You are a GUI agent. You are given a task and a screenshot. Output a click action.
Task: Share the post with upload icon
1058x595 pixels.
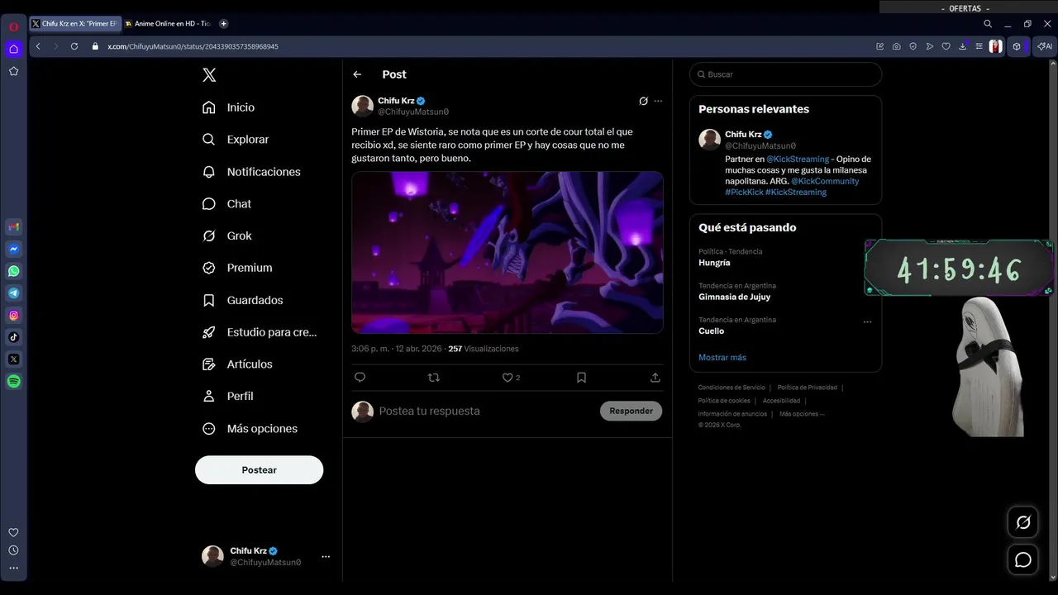[x=655, y=378]
